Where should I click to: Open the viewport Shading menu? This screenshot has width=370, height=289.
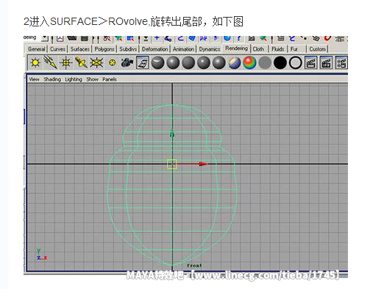(x=52, y=79)
